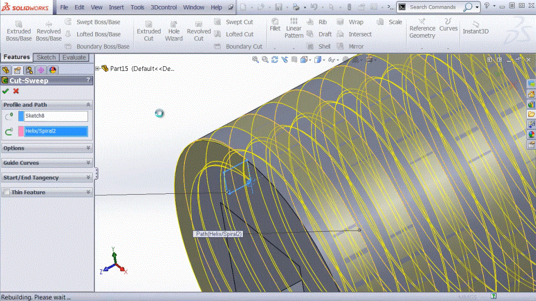This screenshot has width=536, height=301.
Task: Click the Zoom to Fit magnifier icon
Action: (x=255, y=60)
